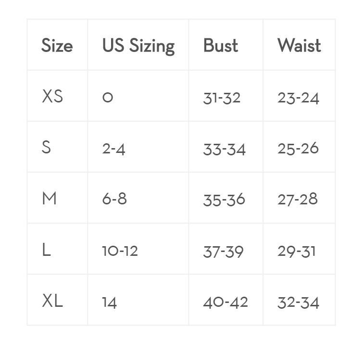Click bust measurement 40-42
352x352 pixels.
point(226,302)
